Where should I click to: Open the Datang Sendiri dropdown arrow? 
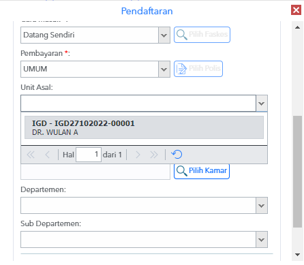coord(164,35)
